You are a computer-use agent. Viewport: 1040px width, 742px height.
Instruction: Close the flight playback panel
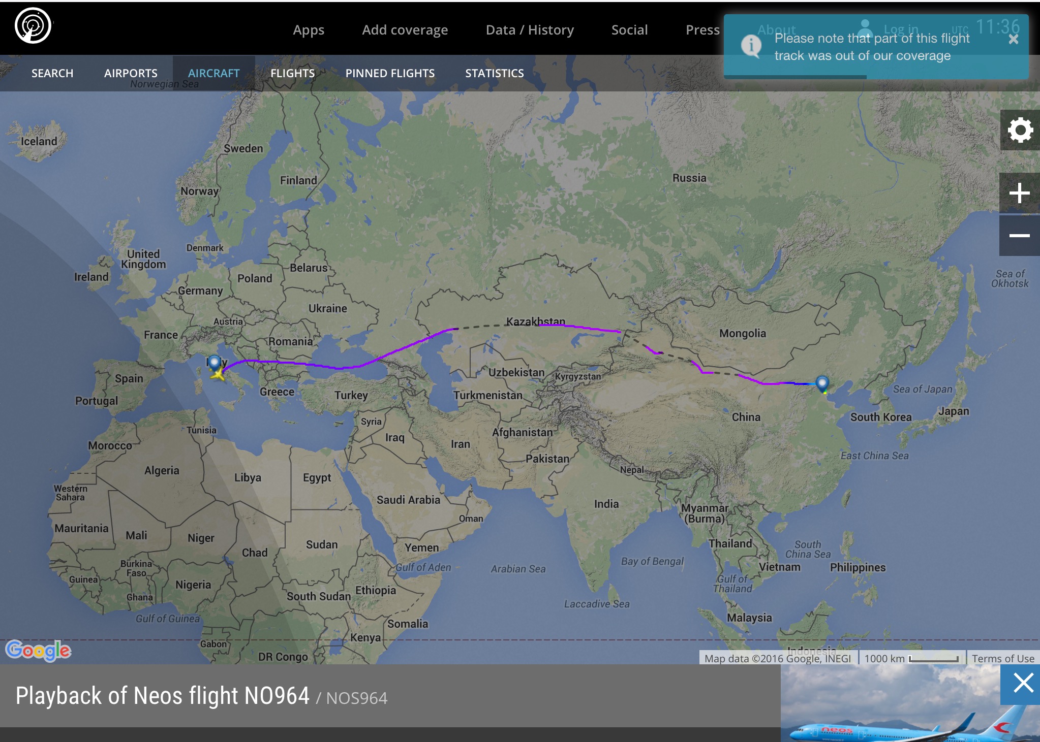coord(1023,683)
